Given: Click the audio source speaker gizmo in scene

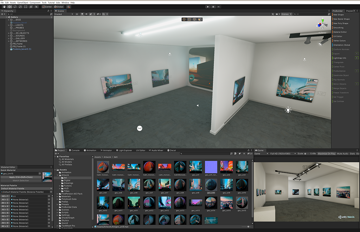Looking at the screenshot, I should 198,105.
